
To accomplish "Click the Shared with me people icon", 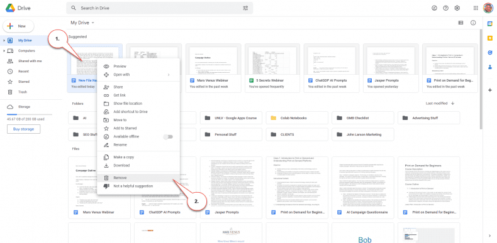I will 10,61.
